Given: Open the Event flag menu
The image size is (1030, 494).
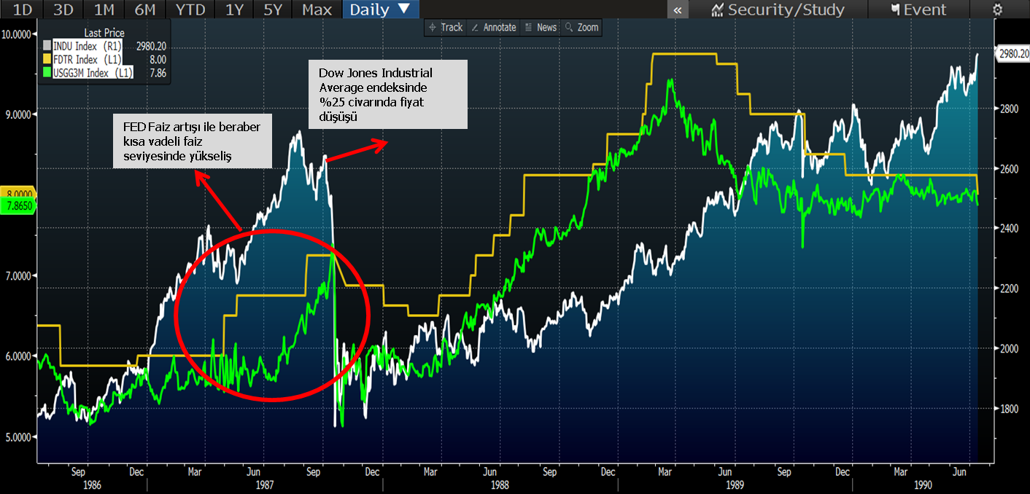Looking at the screenshot, I should (918, 9).
